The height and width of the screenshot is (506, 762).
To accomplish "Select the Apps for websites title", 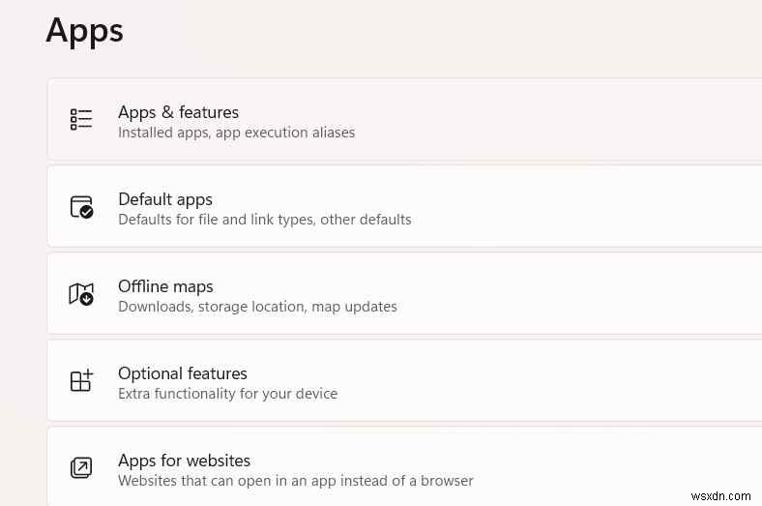I will tap(184, 461).
